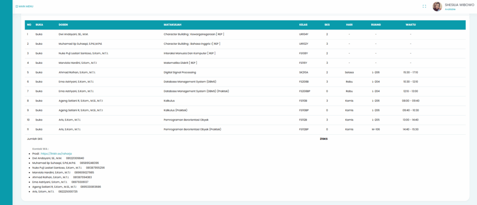Select class code SK210A
Image resolution: width=477 pixels, height=205 pixels.
tap(304, 72)
